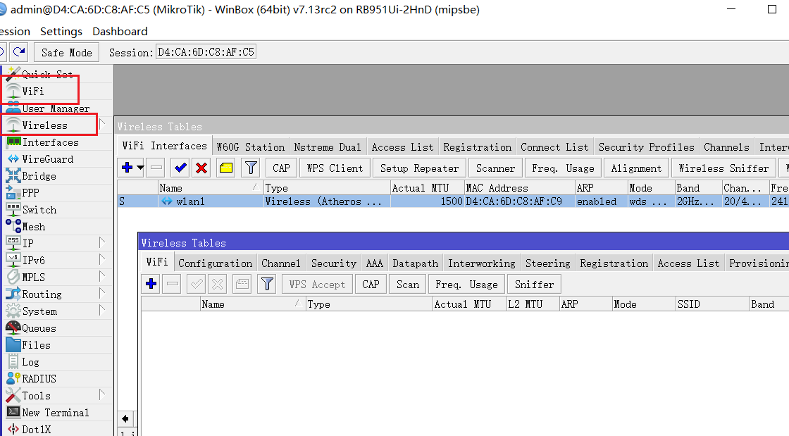This screenshot has height=436, width=789.
Task: Click the blue checkmark enable icon
Action: [x=180, y=168]
